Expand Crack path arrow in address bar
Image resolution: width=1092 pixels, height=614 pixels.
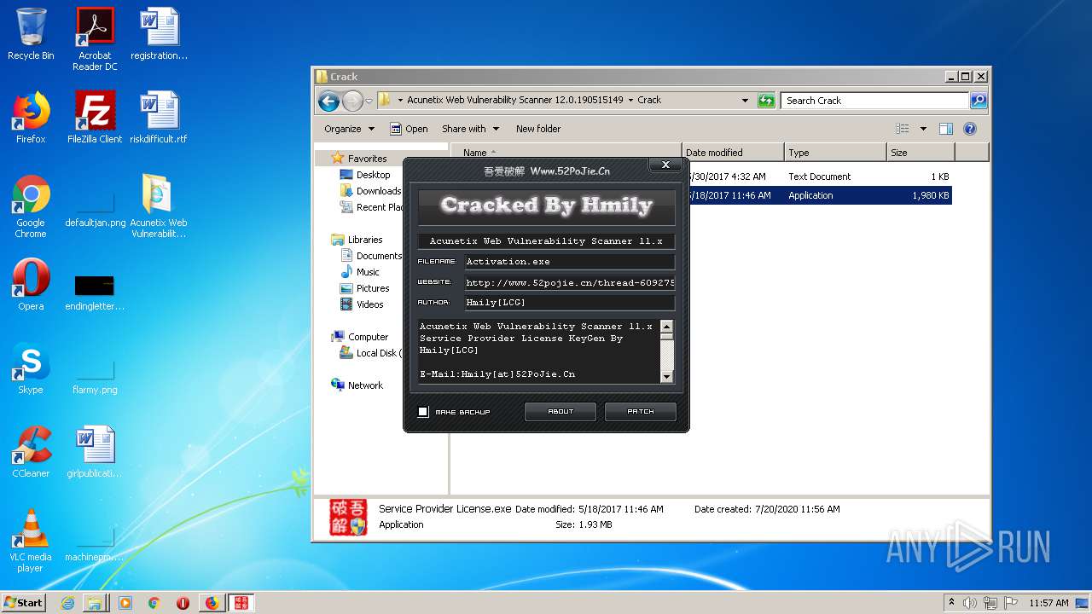click(631, 101)
